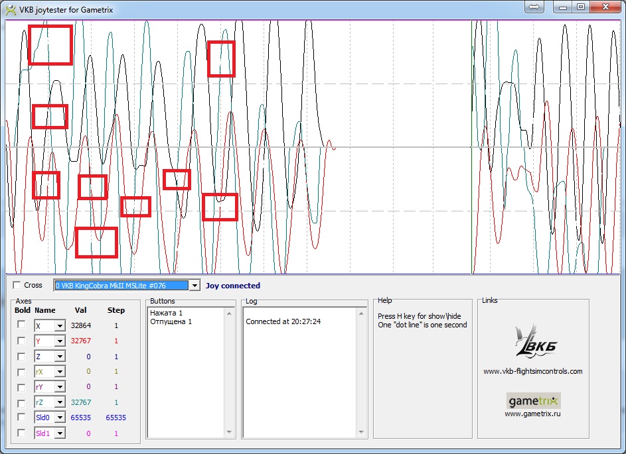Screen dimensions: 626x454
Task: Tick the Bold checkbox for Y axis
Action: [x=21, y=341]
